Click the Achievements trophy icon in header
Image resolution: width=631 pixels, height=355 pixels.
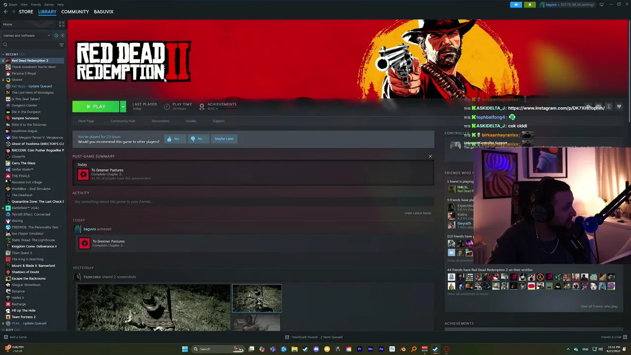point(202,106)
